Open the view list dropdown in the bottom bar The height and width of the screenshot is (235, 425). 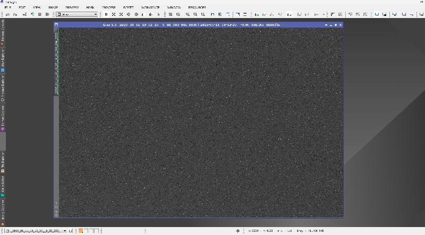click(36, 231)
